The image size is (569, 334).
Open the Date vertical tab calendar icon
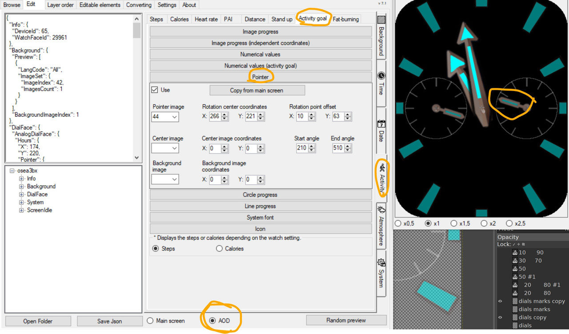381,124
